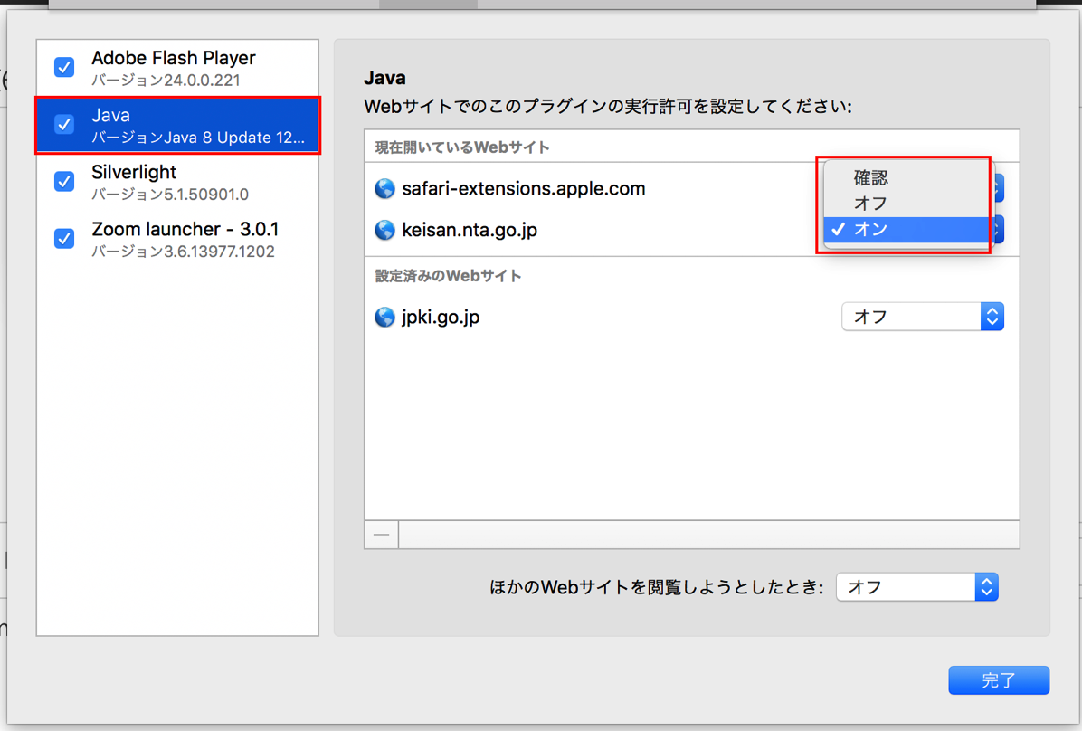Viewport: 1082px width, 731px height.
Task: Click the Java heading in details pane
Action: click(x=384, y=78)
